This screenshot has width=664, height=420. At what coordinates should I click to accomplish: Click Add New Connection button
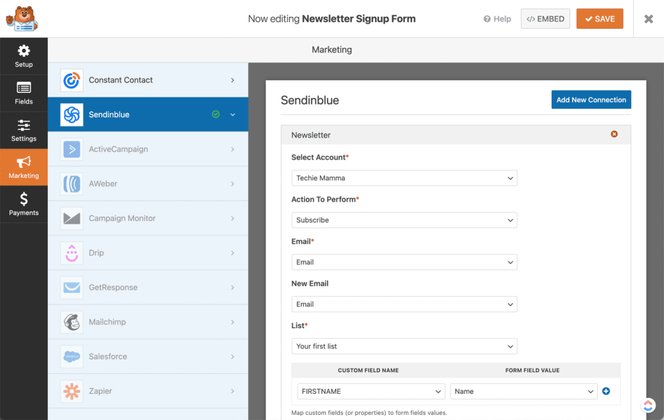(591, 100)
